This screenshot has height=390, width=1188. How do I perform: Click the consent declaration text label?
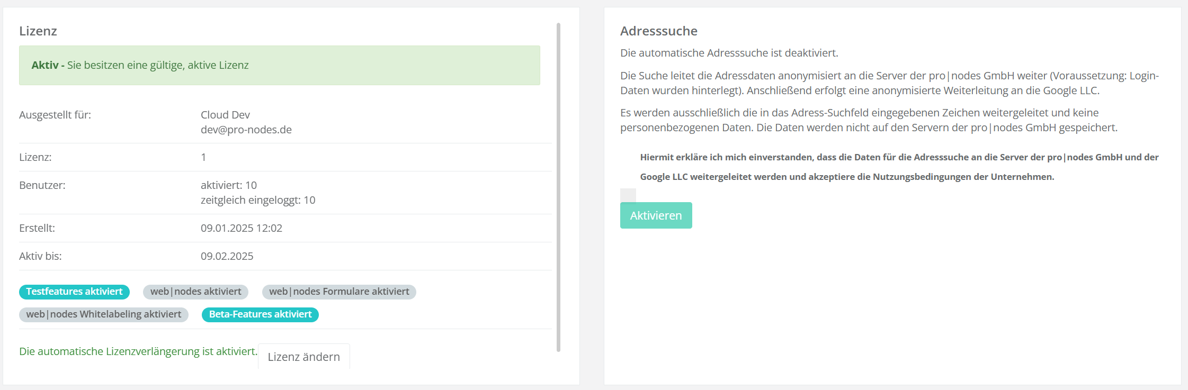pos(899,167)
